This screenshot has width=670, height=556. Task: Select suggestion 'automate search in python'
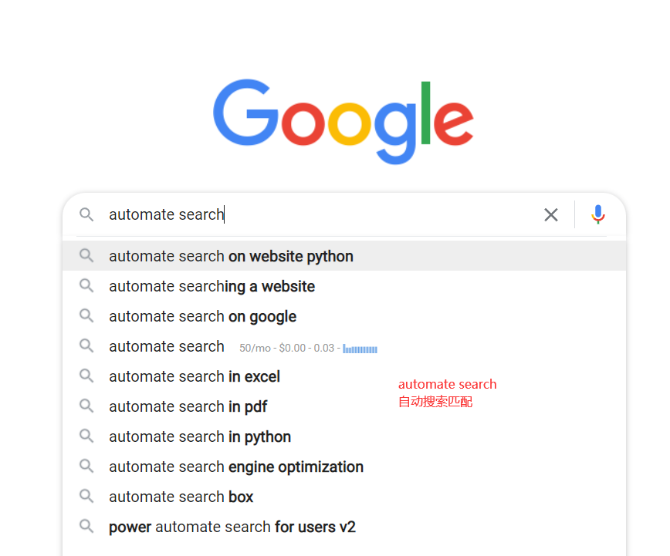(199, 436)
